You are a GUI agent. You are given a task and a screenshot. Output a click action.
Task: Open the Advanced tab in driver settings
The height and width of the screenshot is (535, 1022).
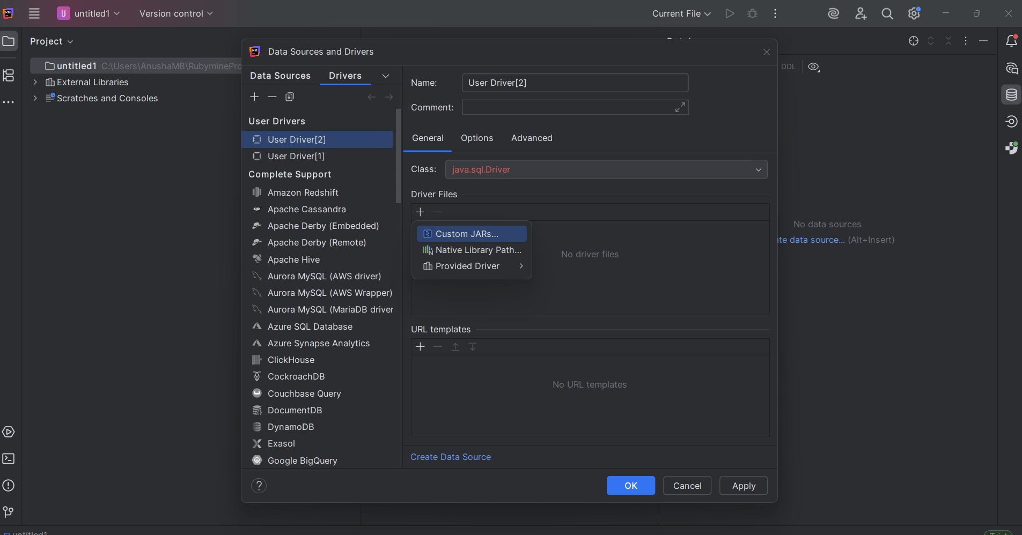click(532, 138)
